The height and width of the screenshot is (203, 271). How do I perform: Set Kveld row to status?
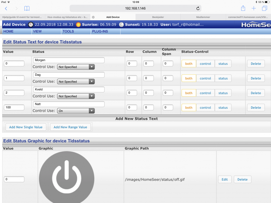coord(223,93)
